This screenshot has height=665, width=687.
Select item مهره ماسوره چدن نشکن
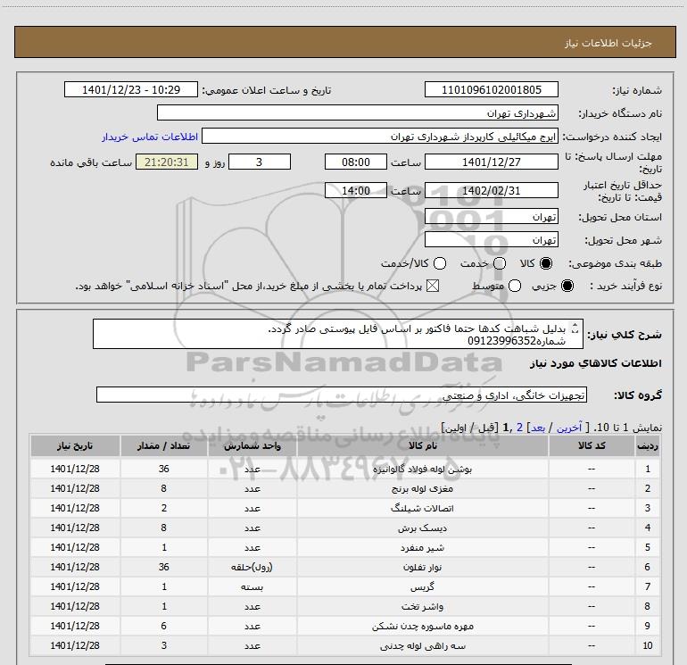click(422, 627)
